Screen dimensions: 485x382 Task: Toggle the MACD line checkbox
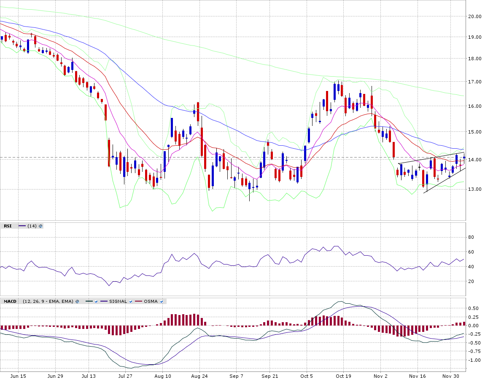tap(96, 302)
